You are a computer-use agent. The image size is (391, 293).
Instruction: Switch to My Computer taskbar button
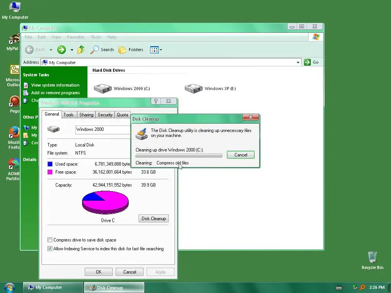[53, 287]
